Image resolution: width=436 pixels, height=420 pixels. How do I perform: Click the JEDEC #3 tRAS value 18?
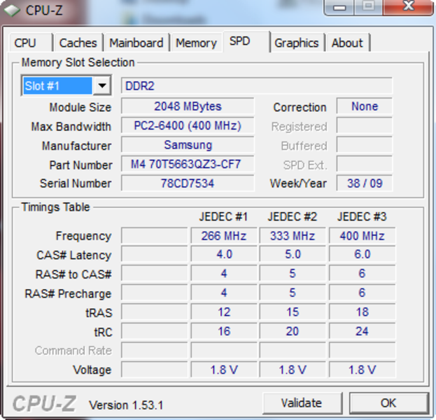[362, 312]
